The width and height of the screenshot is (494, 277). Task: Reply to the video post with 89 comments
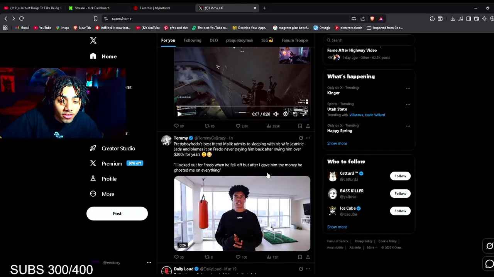tap(179, 126)
